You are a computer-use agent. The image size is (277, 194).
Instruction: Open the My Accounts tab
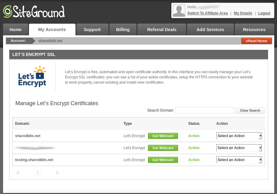point(52,30)
